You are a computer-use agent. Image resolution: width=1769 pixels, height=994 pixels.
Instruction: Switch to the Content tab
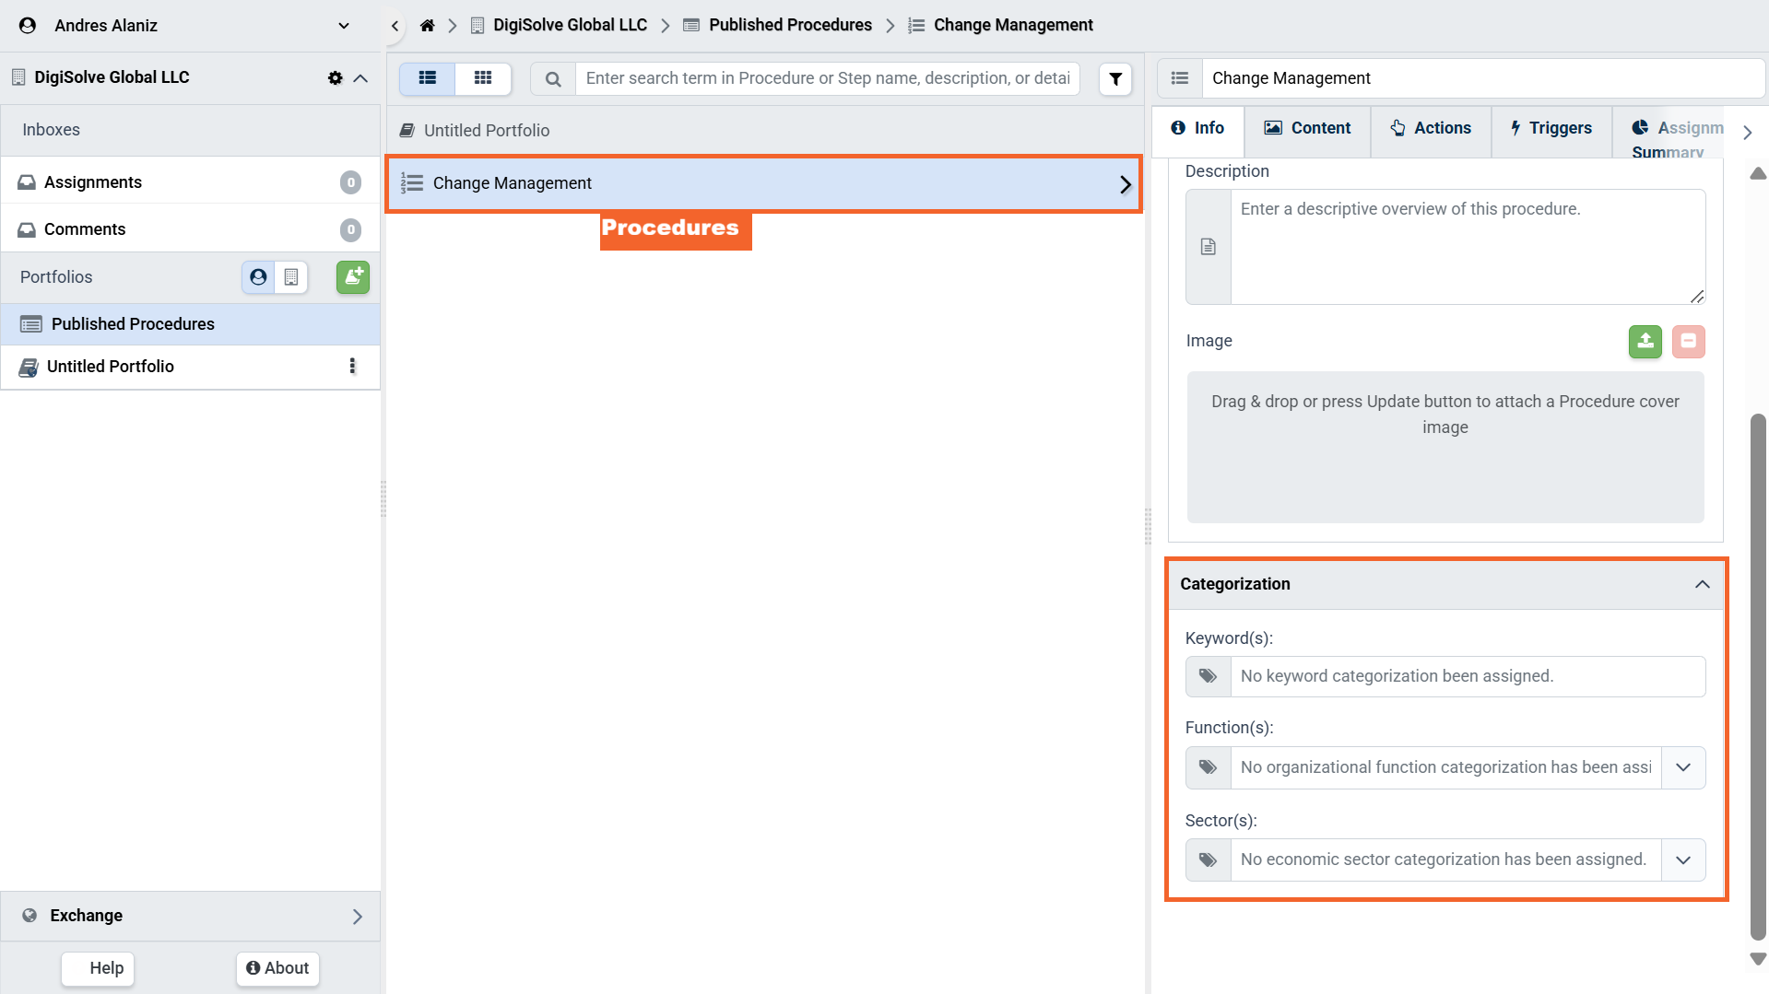coord(1307,128)
